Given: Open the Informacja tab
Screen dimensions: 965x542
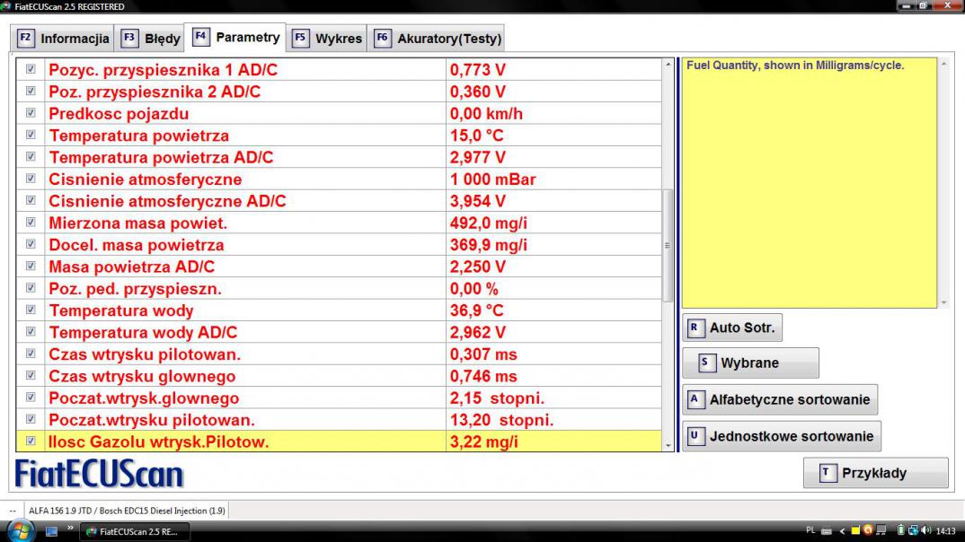Looking at the screenshot, I should (62, 38).
